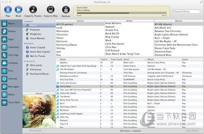Viewport: 204px width, 134px height.
Task: Filter by the Jazz genre
Action: tap(80, 52)
